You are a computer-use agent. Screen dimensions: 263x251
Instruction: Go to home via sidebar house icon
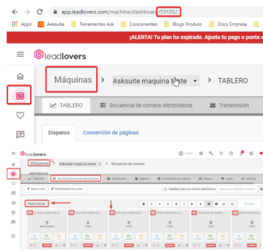[20, 76]
